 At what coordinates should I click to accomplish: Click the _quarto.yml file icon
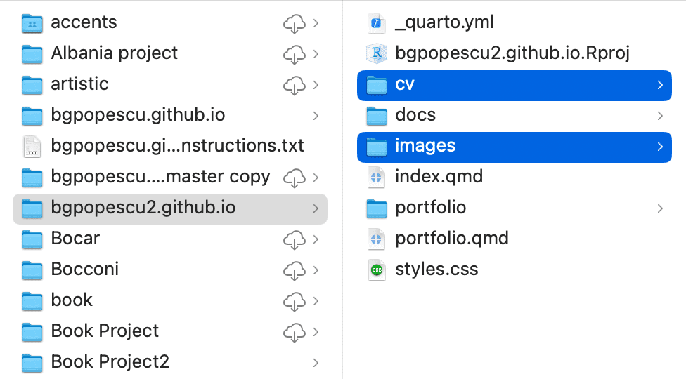pyautogui.click(x=377, y=23)
